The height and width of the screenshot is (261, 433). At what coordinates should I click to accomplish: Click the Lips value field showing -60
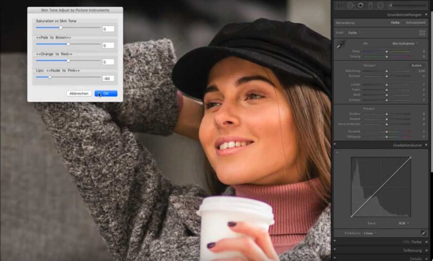[108, 78]
